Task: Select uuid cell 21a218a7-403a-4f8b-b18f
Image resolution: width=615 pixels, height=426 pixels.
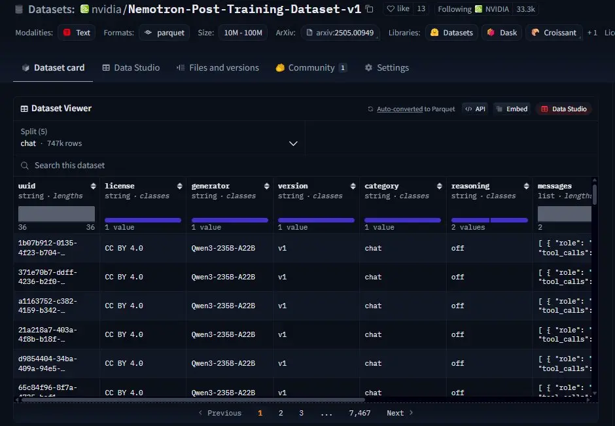Action: [56, 334]
